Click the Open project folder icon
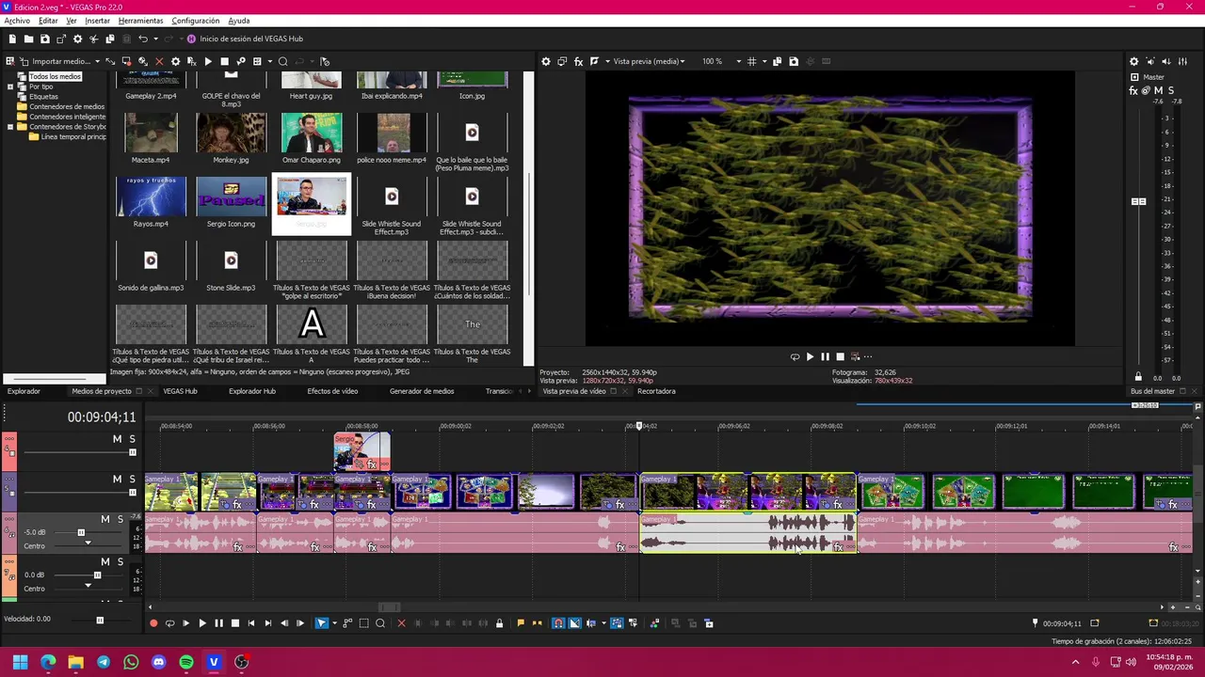The width and height of the screenshot is (1205, 677). (28, 39)
